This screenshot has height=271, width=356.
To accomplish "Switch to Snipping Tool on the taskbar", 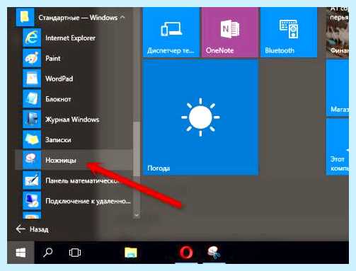I will (214, 253).
